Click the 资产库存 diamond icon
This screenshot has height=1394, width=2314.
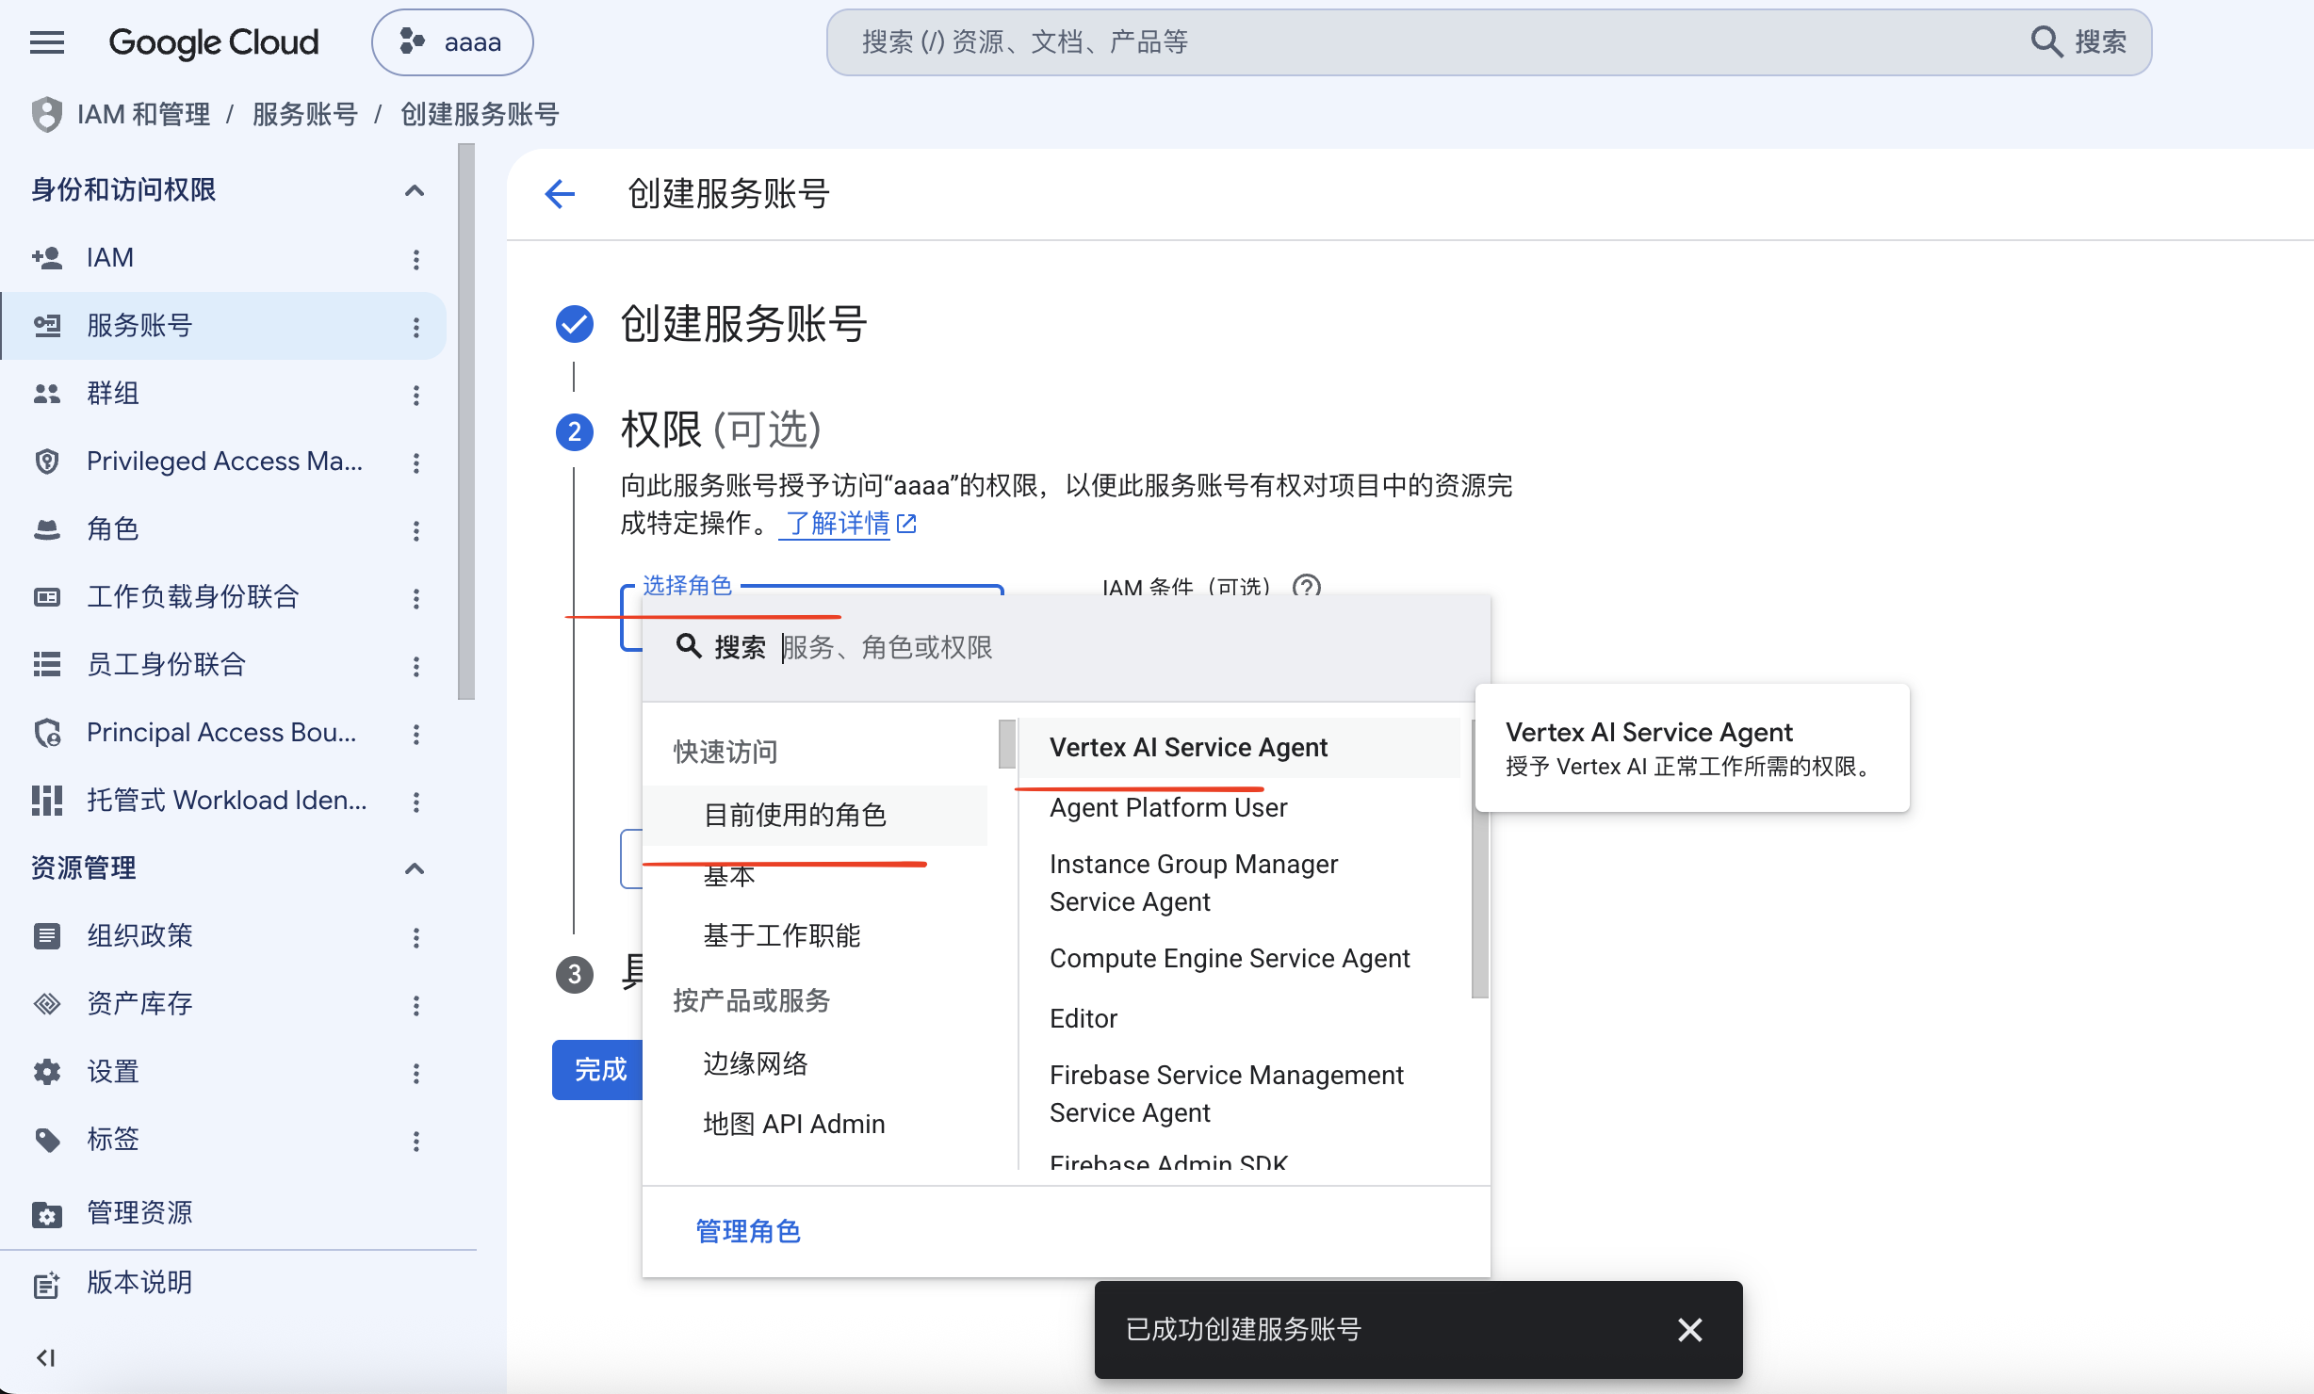[47, 1004]
